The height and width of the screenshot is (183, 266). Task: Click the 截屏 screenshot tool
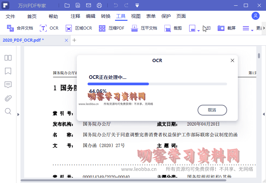pos(221,28)
